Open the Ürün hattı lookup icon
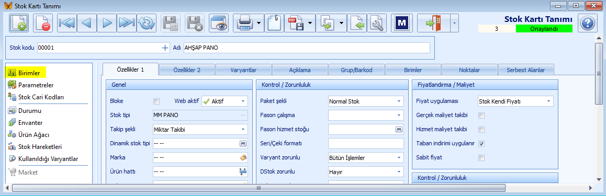The height and width of the screenshot is (196, 606). point(243,171)
